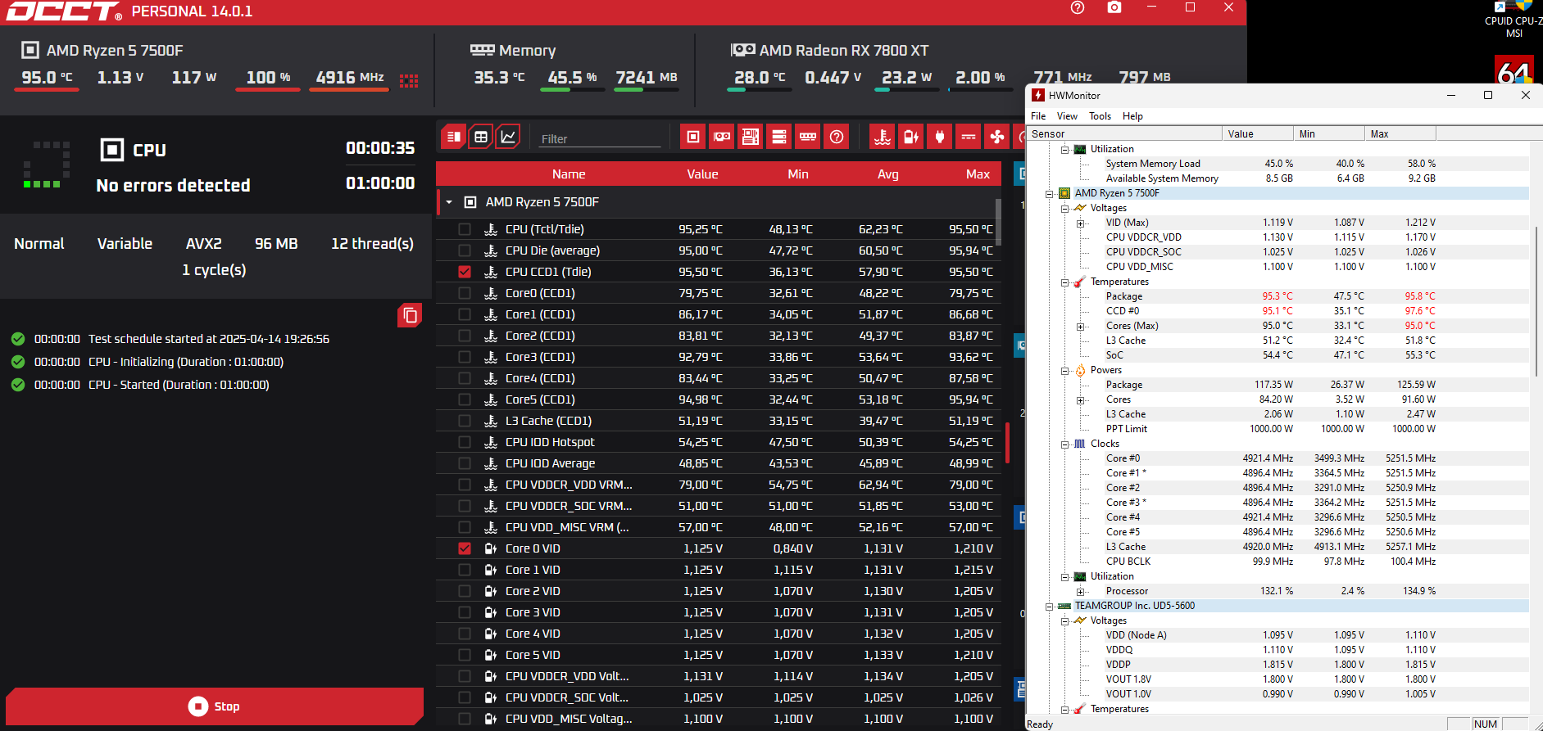Screen dimensions: 1543x731
Task: Collapse the Powers node in HWMonitor
Action: click(x=1064, y=371)
